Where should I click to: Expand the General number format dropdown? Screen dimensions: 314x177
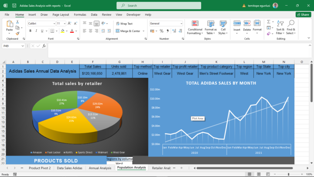coord(181,23)
